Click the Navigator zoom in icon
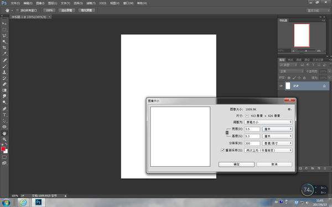 319,51
